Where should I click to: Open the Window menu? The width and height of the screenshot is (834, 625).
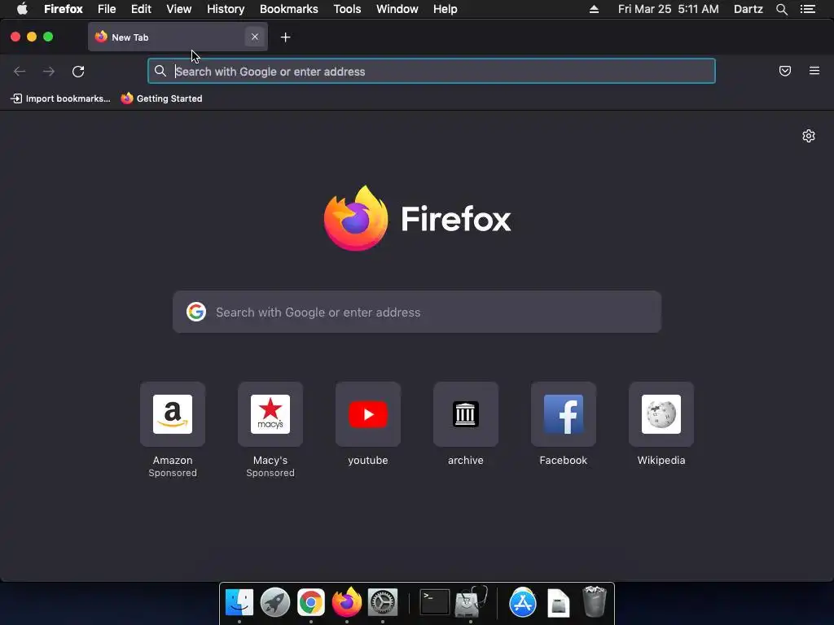397,9
